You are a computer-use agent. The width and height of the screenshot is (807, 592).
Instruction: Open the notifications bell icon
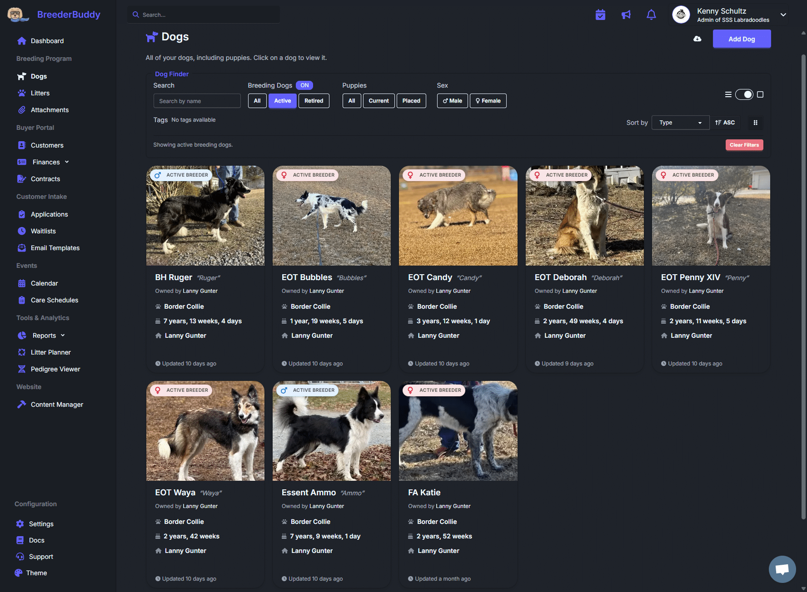(651, 15)
